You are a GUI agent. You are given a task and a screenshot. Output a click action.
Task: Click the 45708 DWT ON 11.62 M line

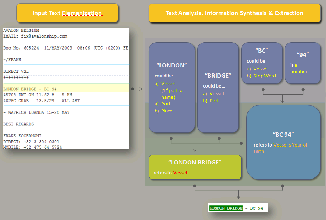tap(38, 95)
